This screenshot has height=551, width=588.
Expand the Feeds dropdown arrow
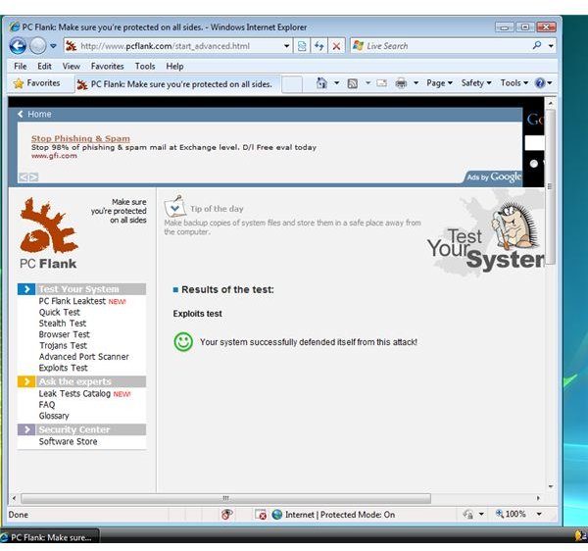click(x=367, y=83)
